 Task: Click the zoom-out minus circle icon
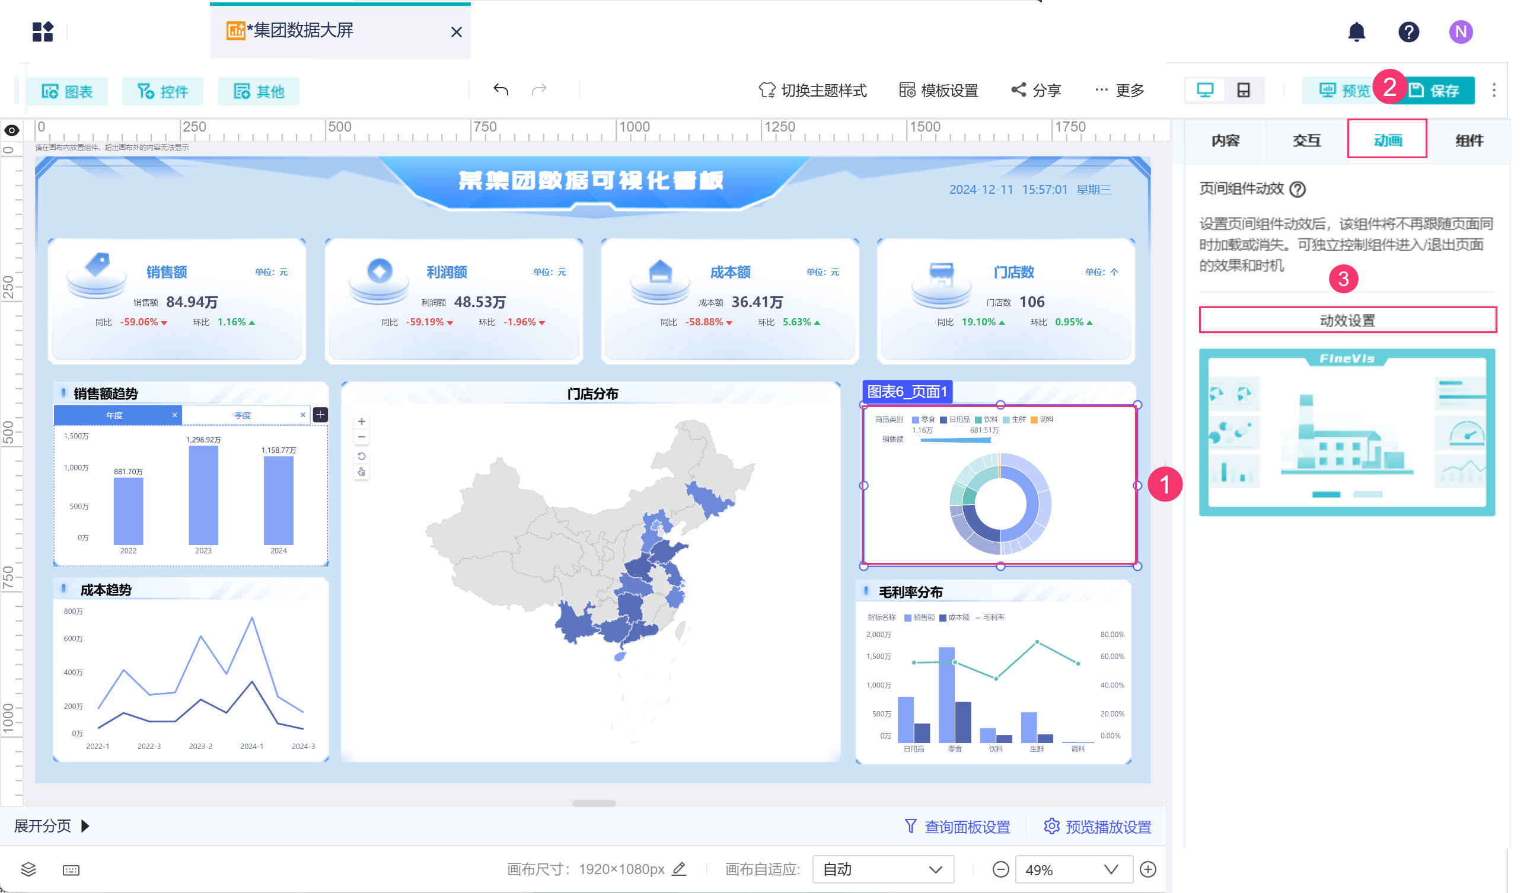pos(1000,869)
